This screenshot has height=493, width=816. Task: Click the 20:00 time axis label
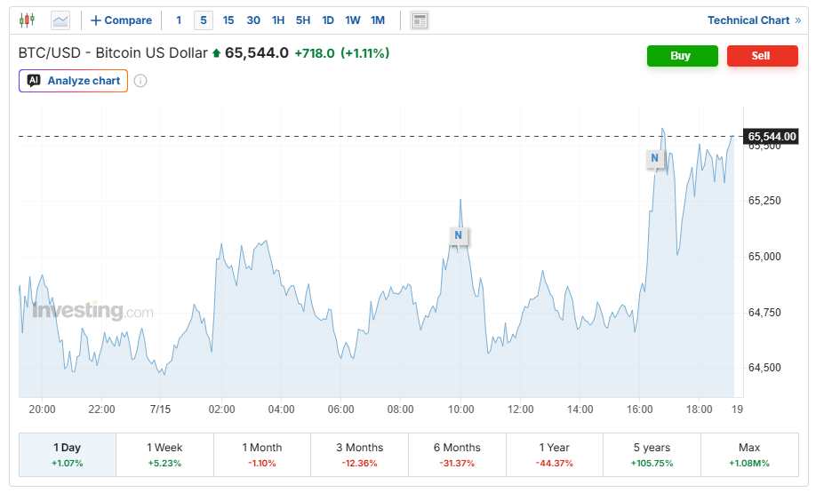click(x=42, y=410)
